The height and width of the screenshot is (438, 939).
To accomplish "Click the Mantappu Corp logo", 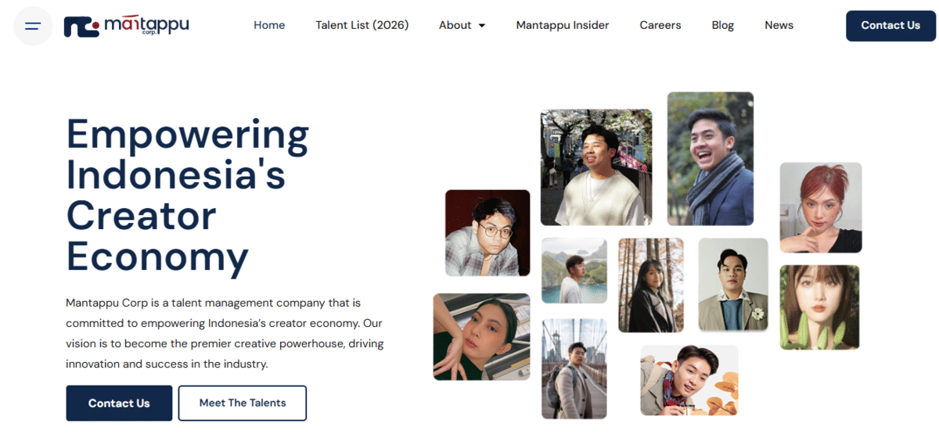I will pos(126,26).
